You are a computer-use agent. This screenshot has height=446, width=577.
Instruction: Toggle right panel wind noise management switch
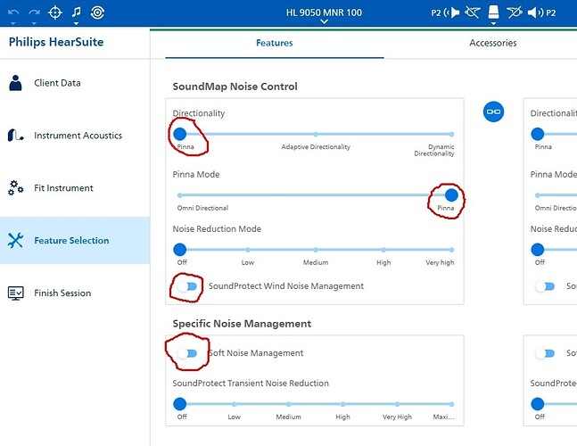[x=545, y=286]
